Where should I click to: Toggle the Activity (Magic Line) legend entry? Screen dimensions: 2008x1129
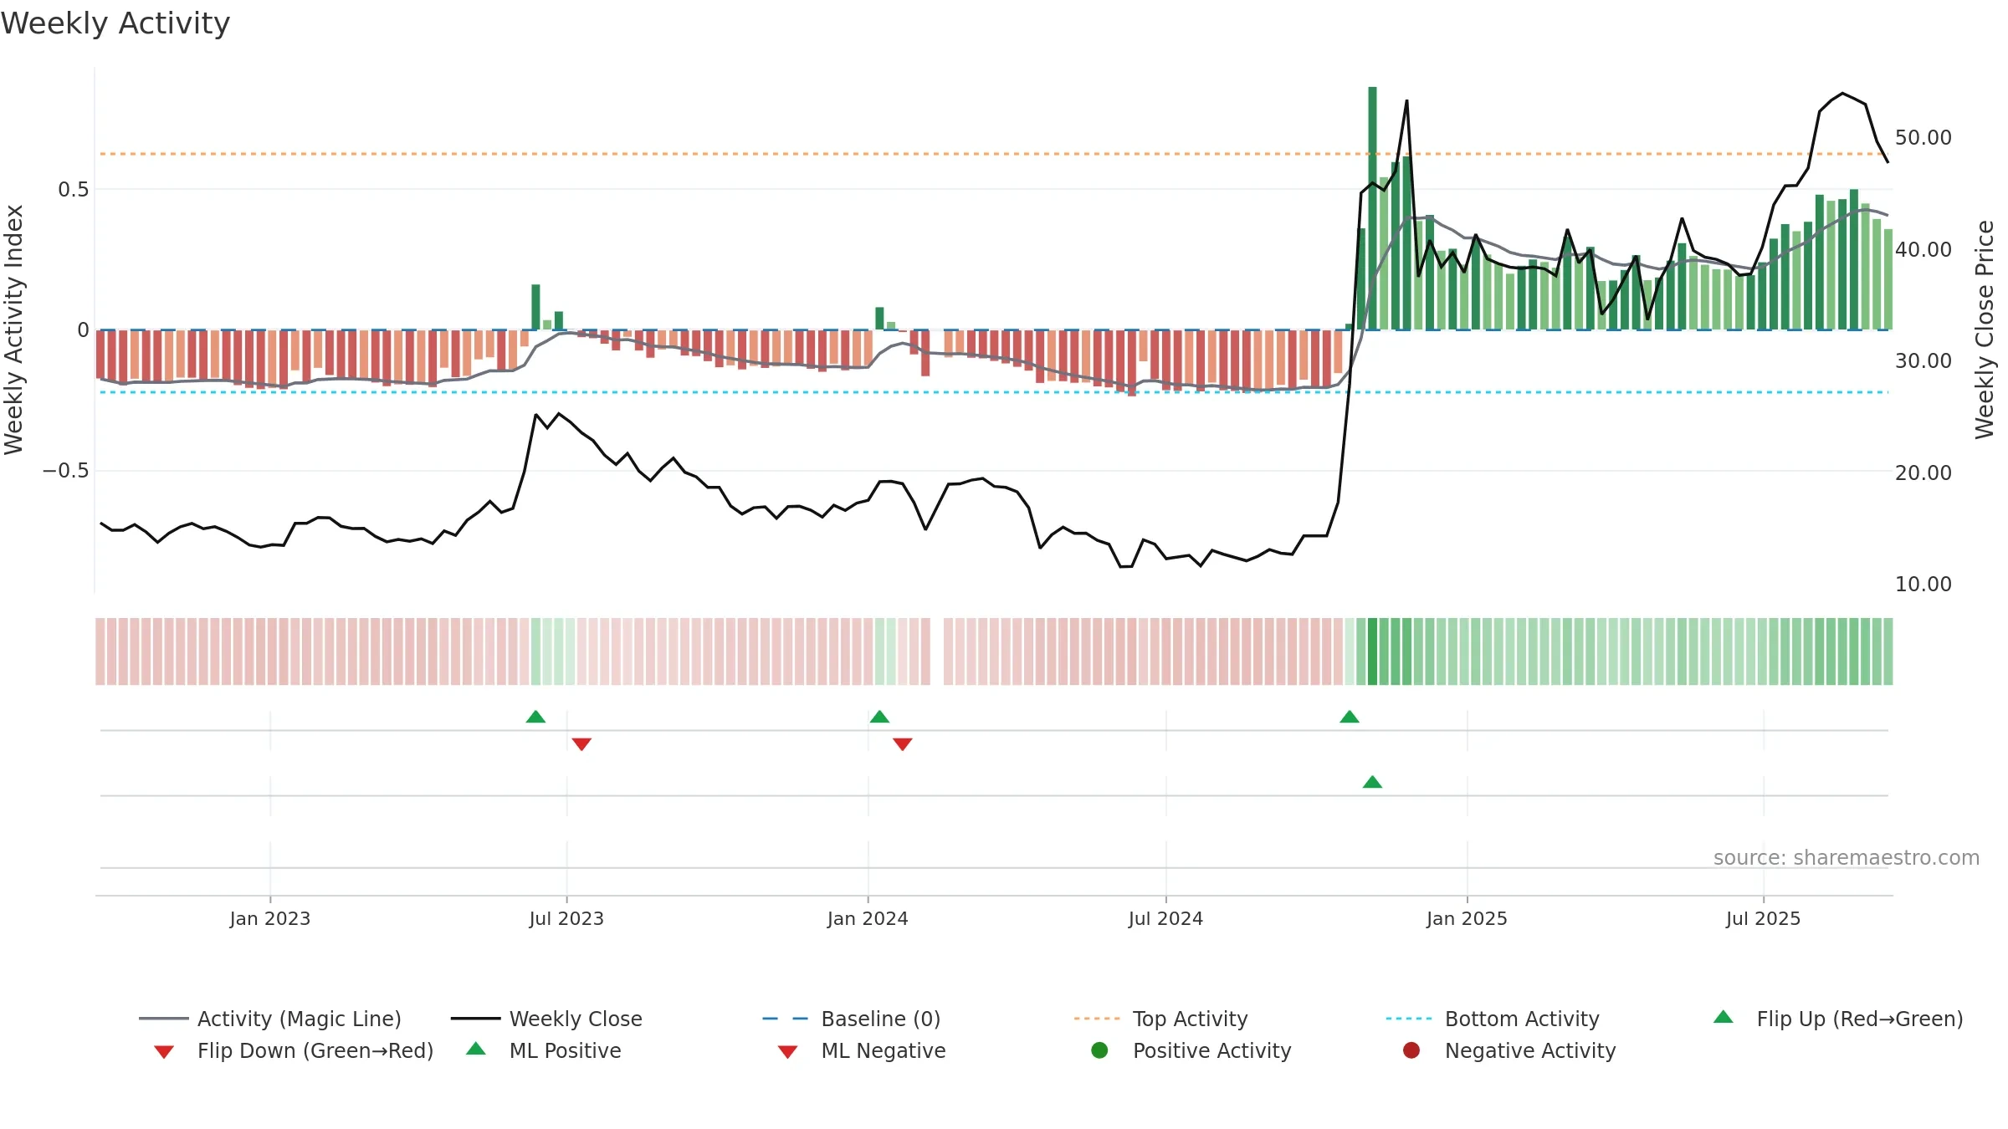click(x=270, y=1019)
